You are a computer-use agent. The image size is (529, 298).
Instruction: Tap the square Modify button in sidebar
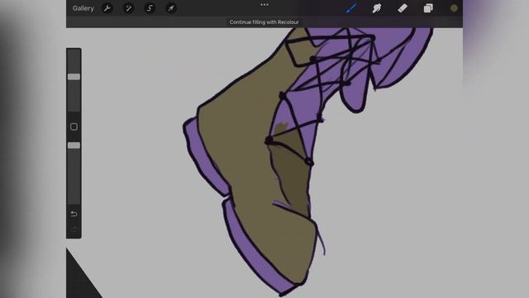[74, 127]
